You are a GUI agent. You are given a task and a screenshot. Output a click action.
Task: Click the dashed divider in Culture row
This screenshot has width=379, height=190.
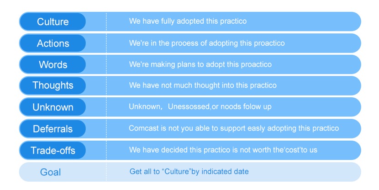pos(106,21)
